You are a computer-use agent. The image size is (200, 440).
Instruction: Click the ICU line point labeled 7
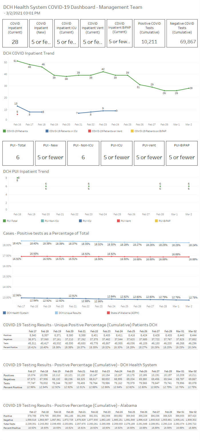79,113
